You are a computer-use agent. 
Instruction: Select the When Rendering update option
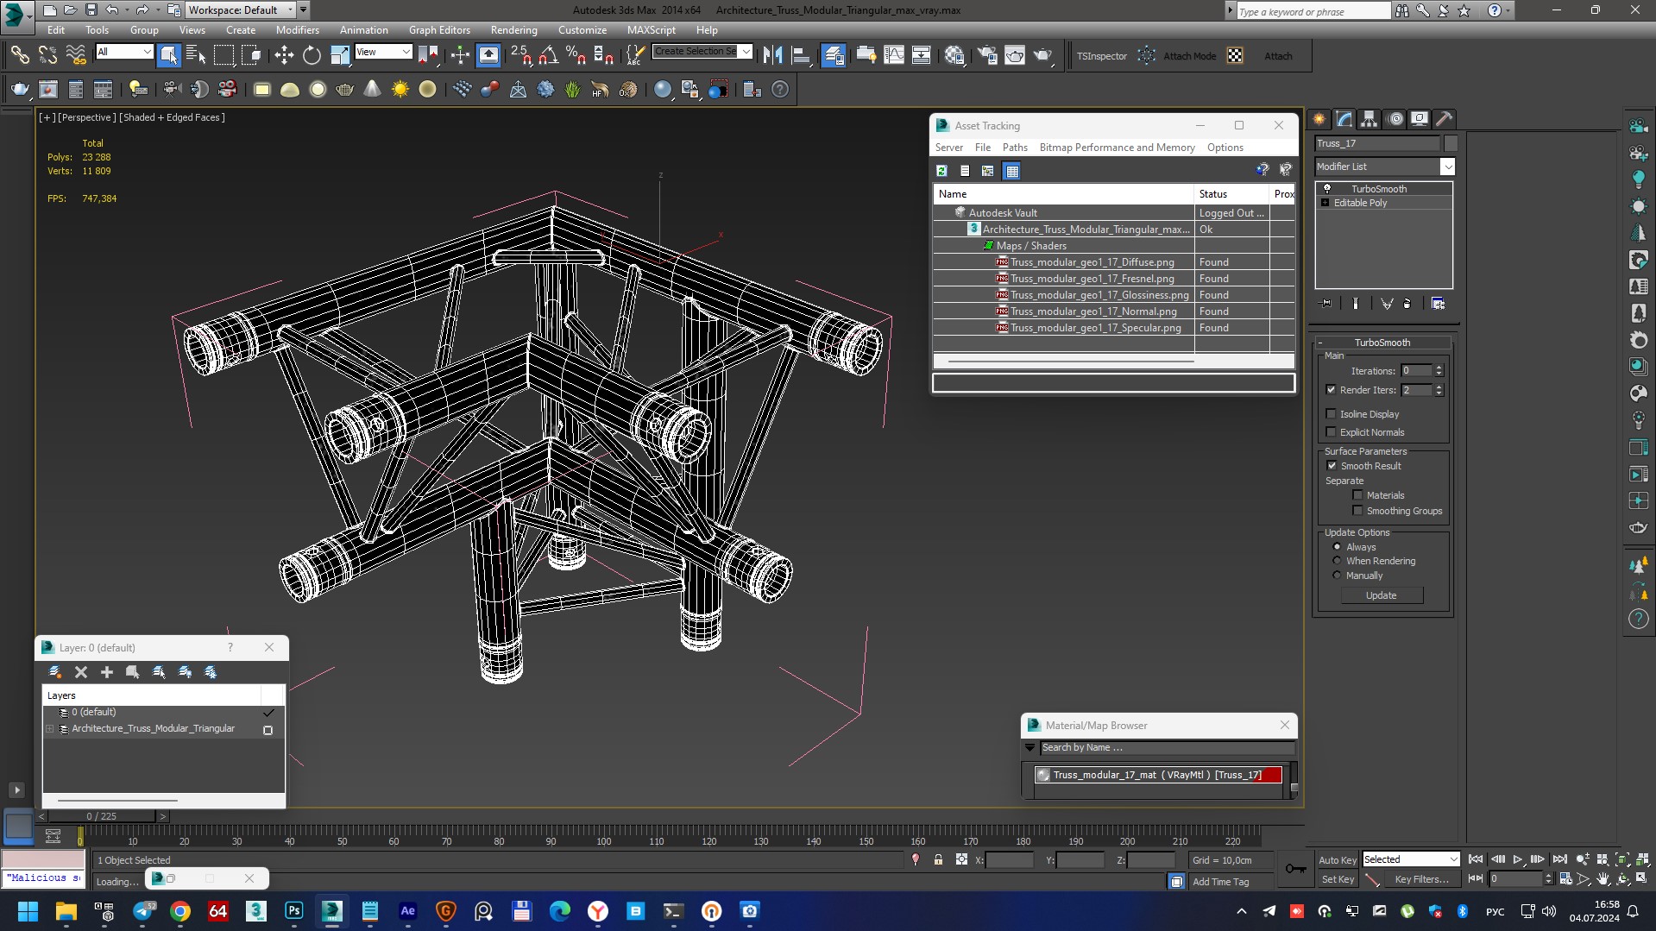(x=1338, y=561)
